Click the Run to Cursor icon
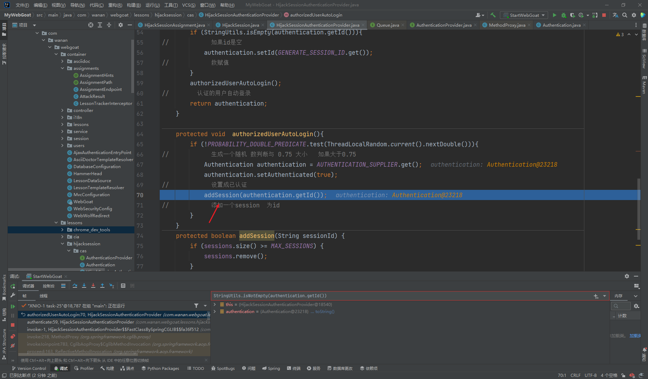This screenshot has width=648, height=379. tap(112, 286)
